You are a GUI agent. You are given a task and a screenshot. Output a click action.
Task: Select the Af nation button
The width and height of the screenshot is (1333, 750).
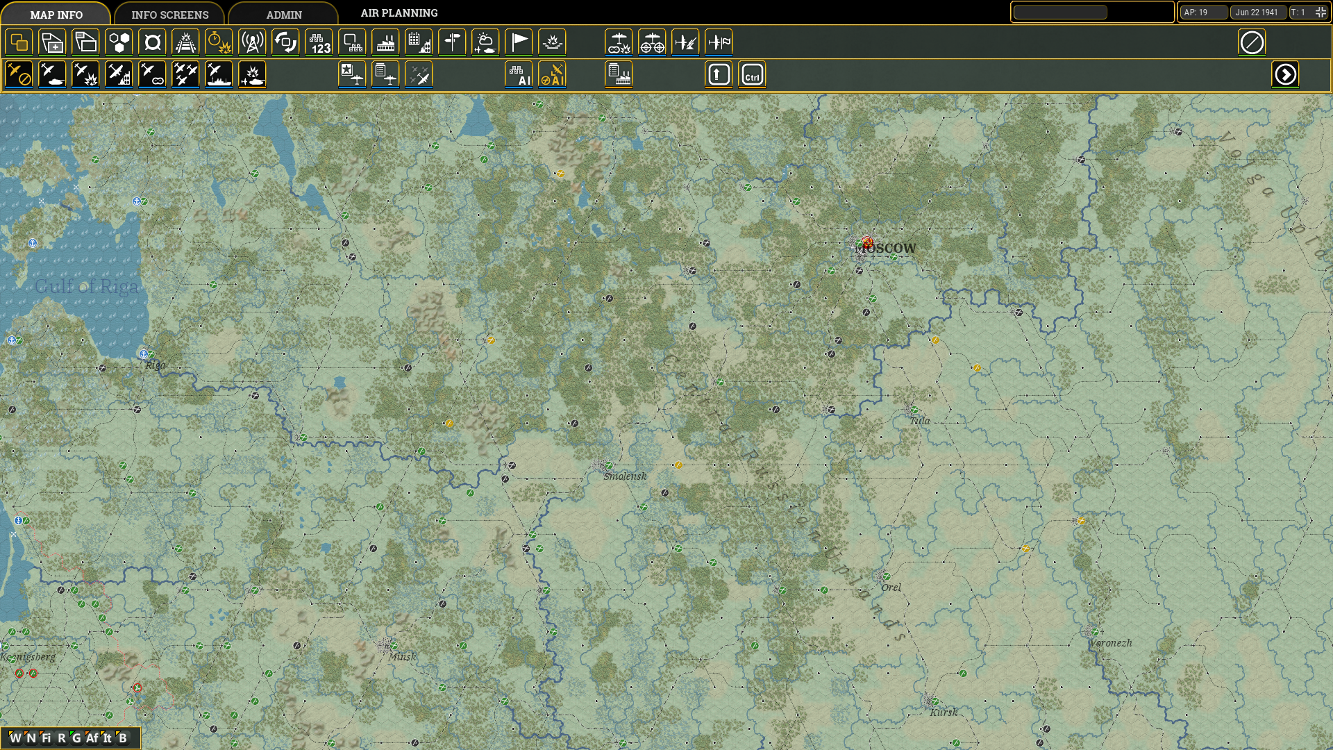92,737
